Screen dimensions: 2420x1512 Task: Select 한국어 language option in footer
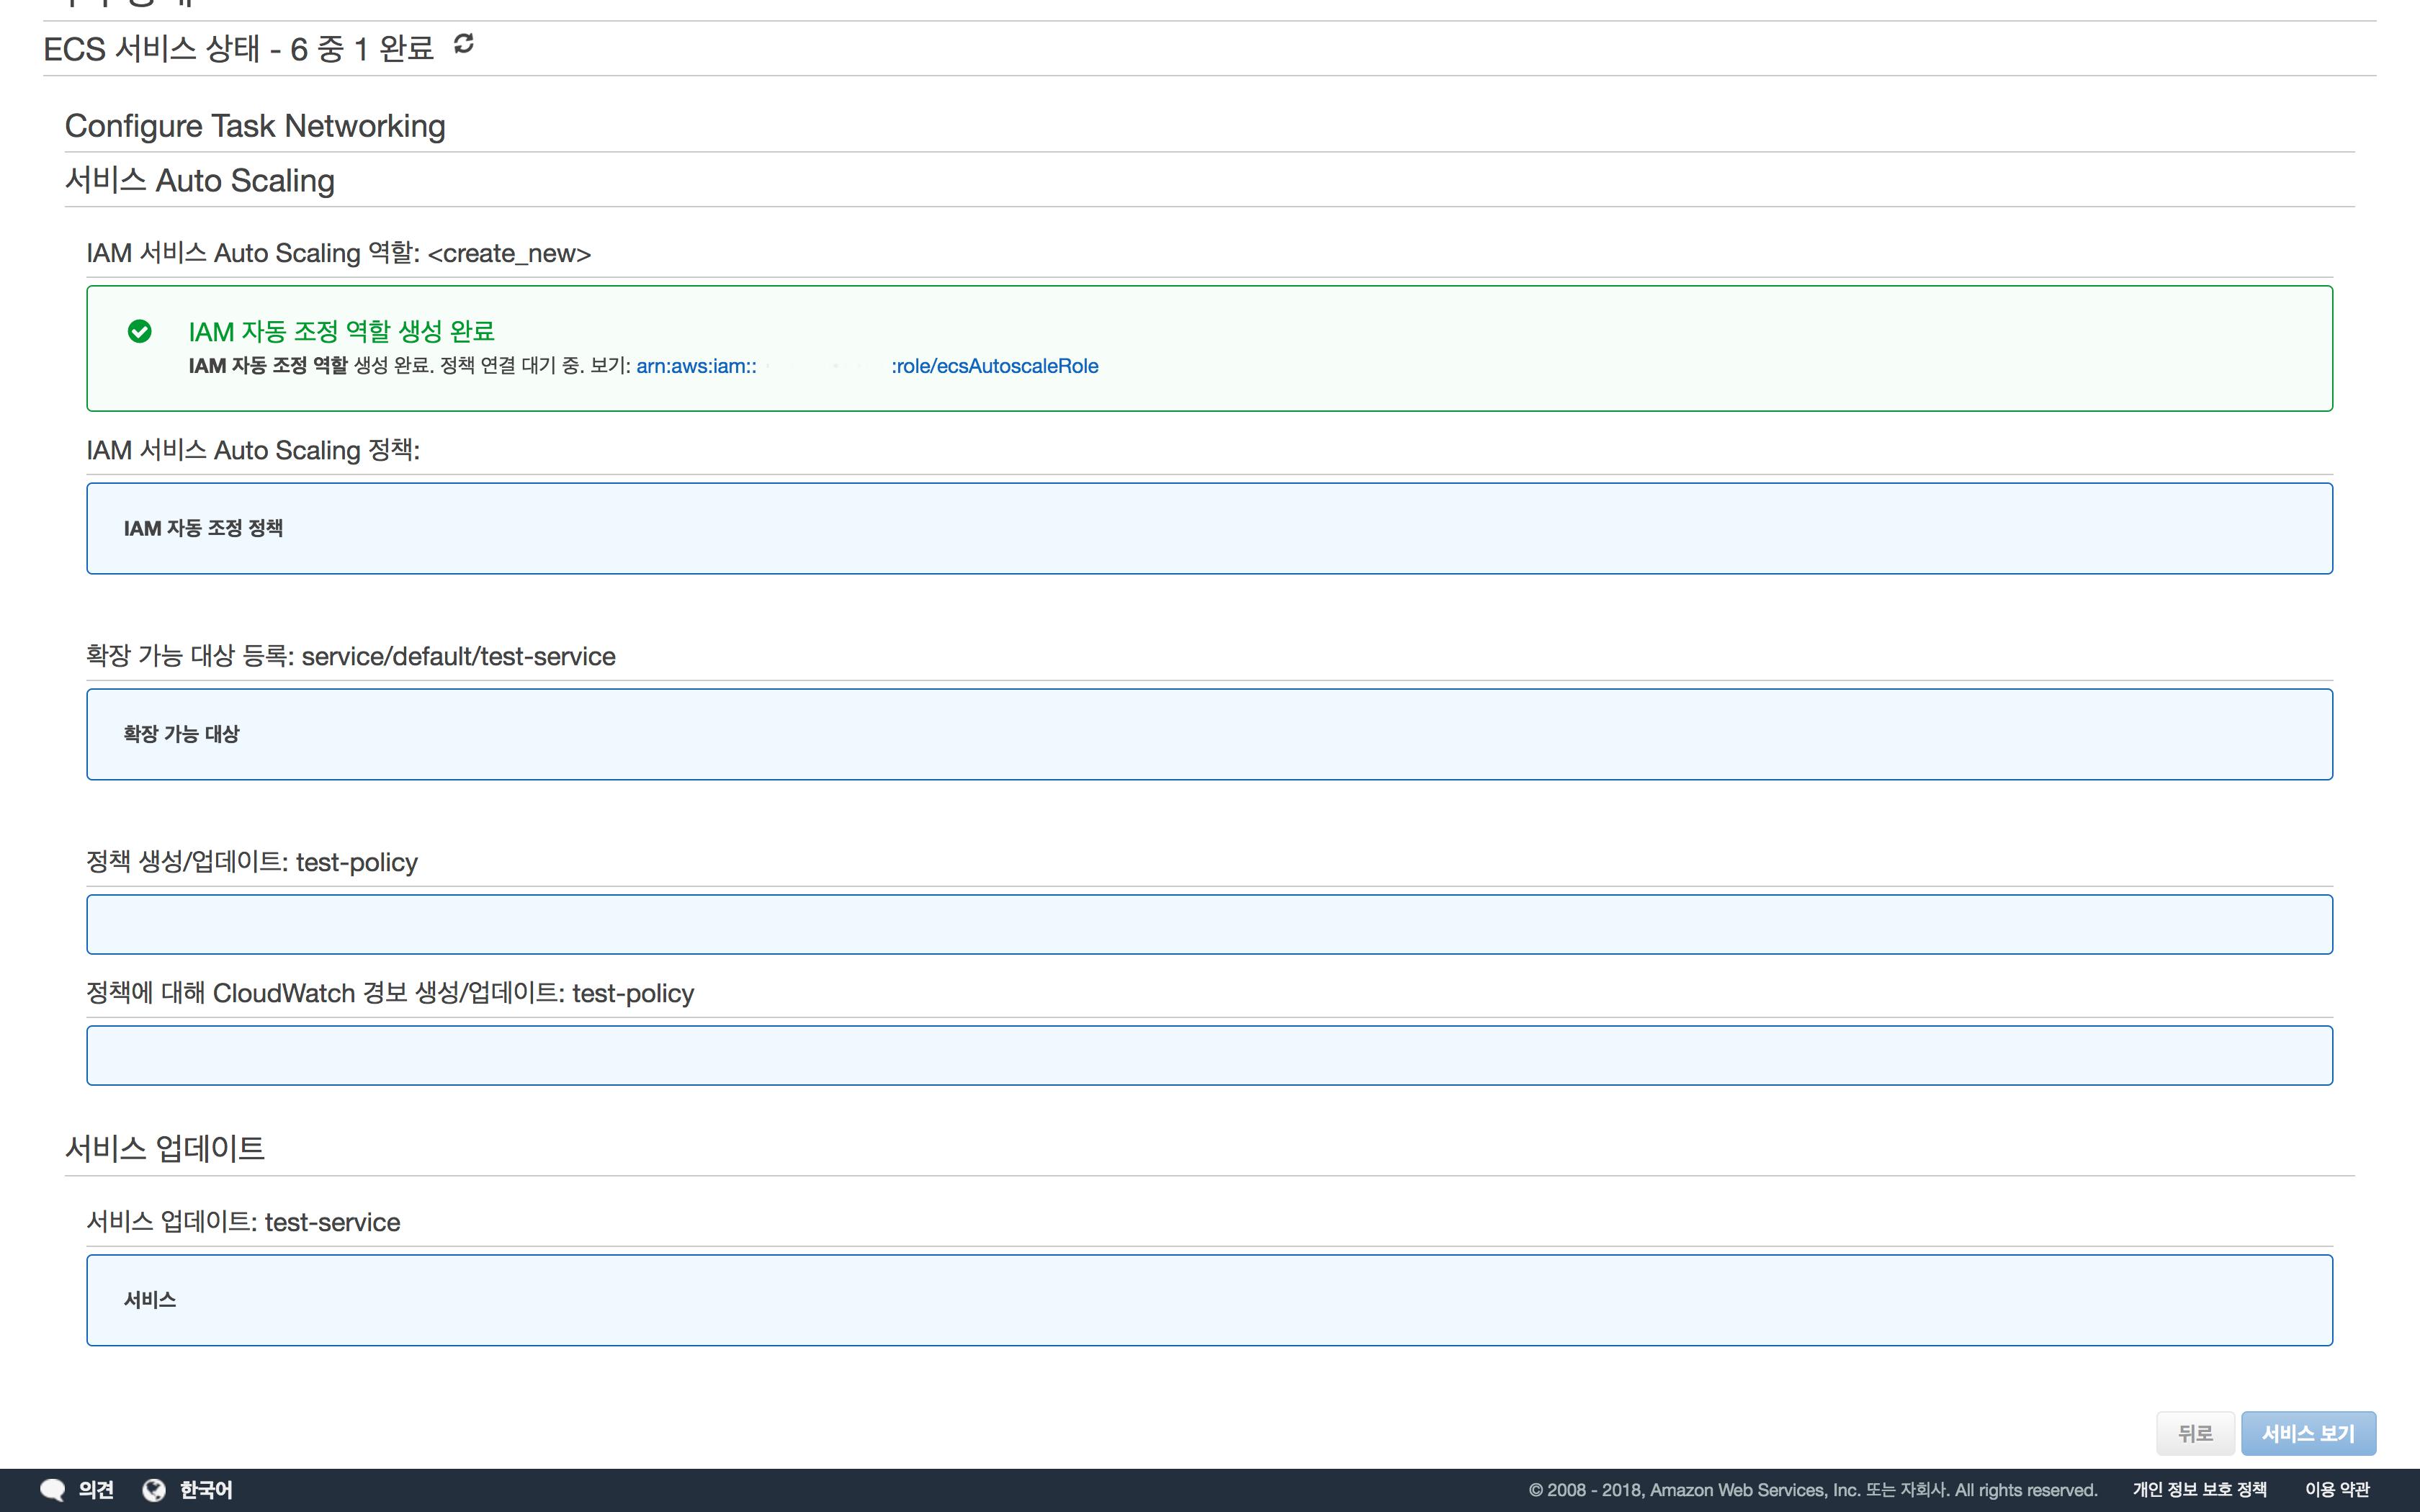(x=206, y=1490)
